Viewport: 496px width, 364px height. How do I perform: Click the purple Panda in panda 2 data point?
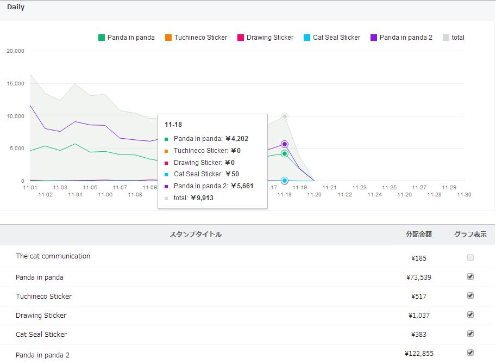[284, 144]
